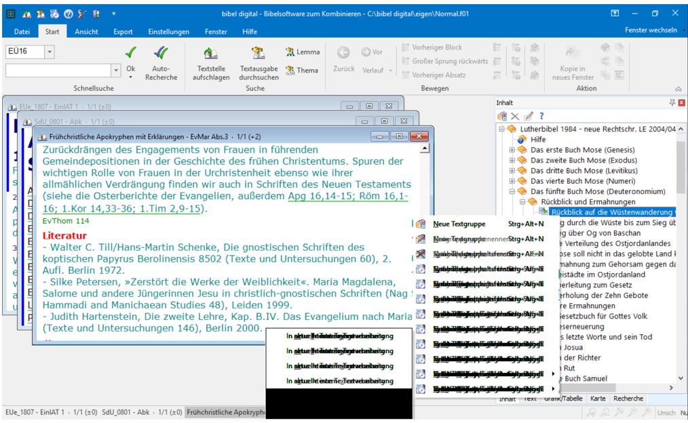Collapse Das fünfte Buch Mose node

[x=512, y=191]
